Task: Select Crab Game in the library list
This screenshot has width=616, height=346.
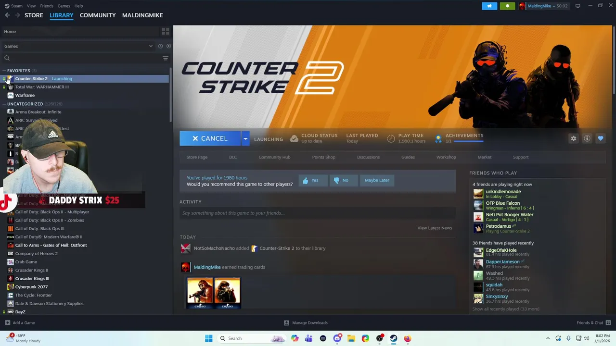Action: pyautogui.click(x=26, y=262)
